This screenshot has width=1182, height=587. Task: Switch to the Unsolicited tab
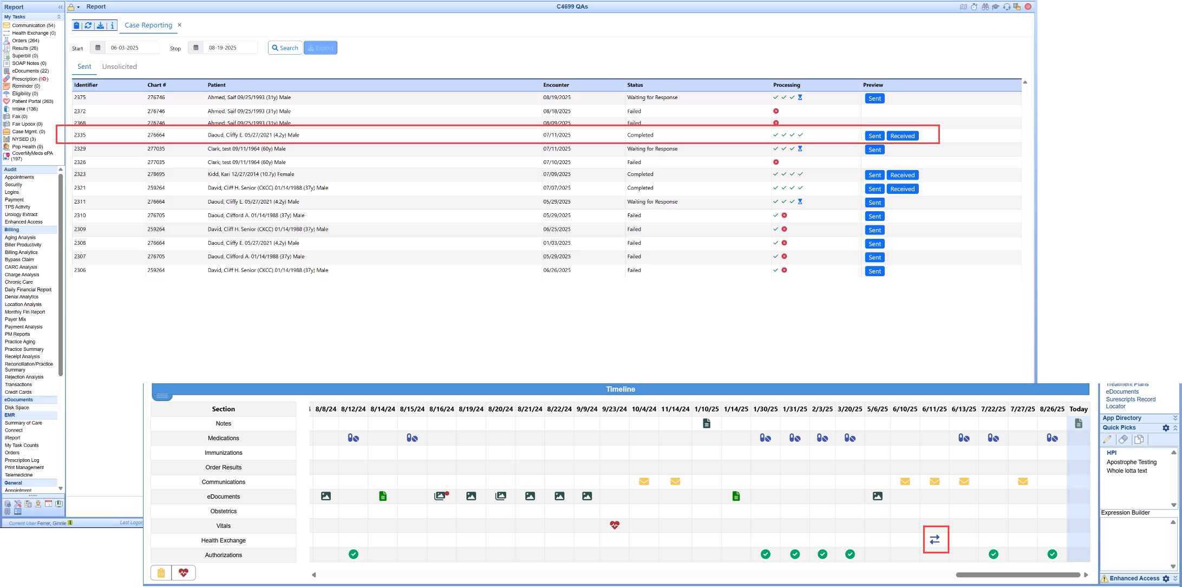[x=119, y=67]
